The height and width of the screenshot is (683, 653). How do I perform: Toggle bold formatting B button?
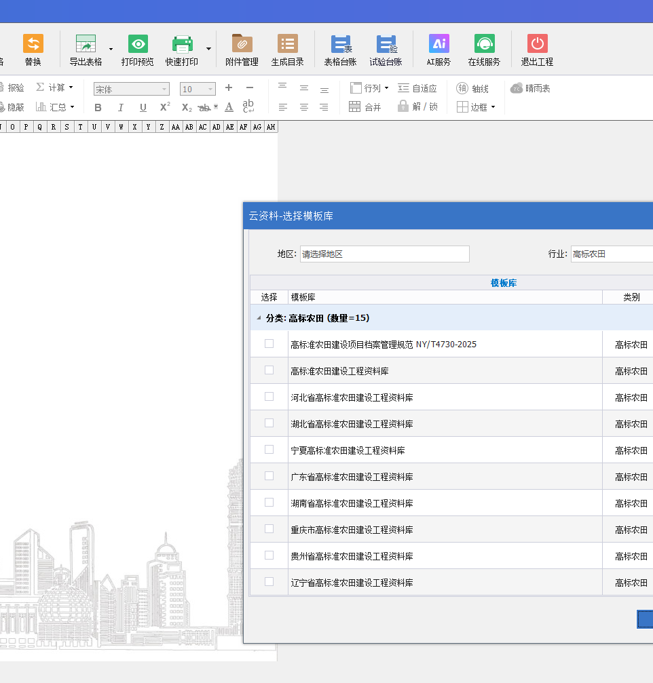coord(98,108)
